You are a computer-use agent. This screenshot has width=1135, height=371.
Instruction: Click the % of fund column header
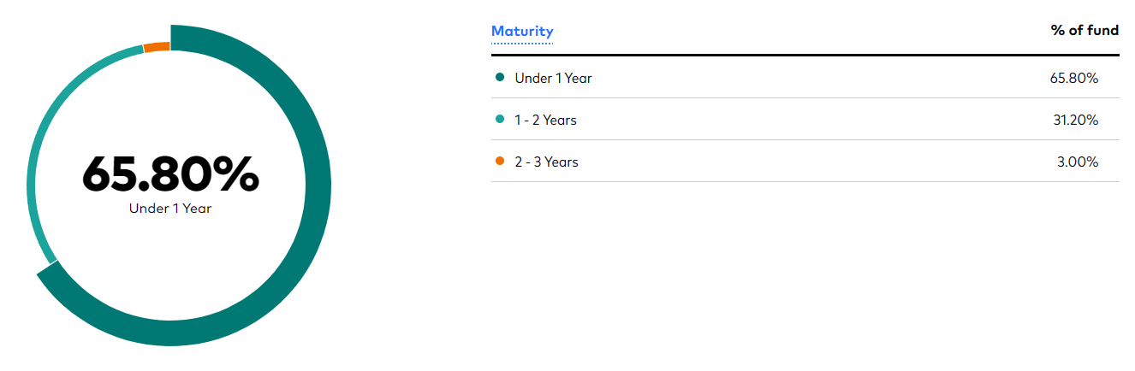1084,31
